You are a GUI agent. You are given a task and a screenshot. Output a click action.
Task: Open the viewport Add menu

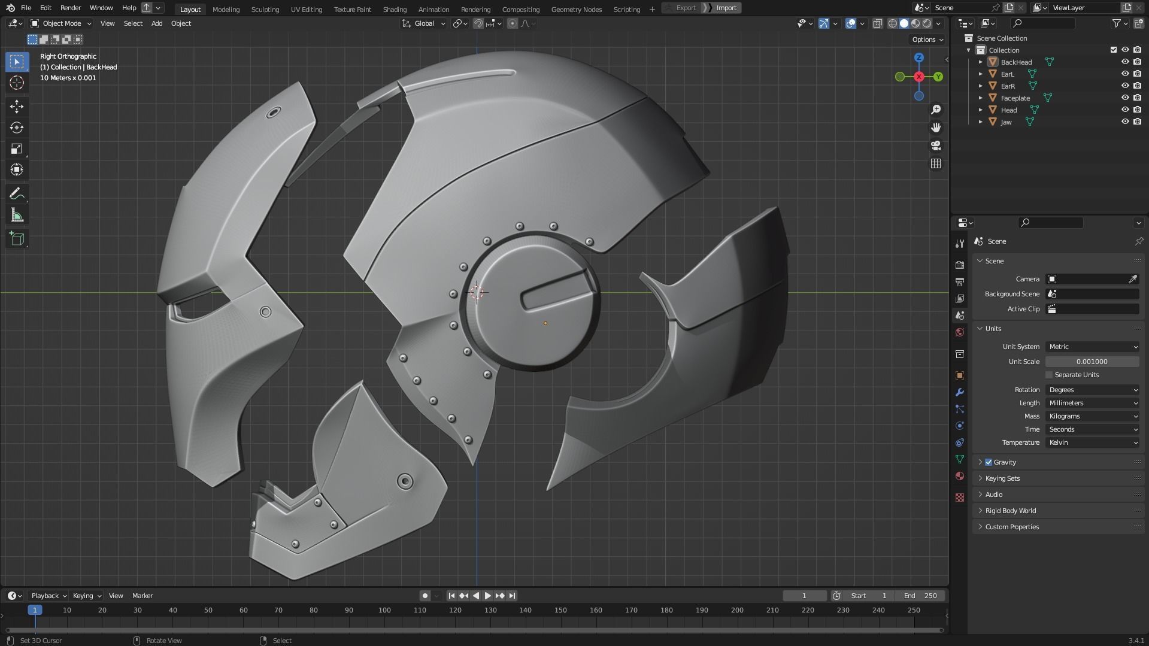pos(157,23)
